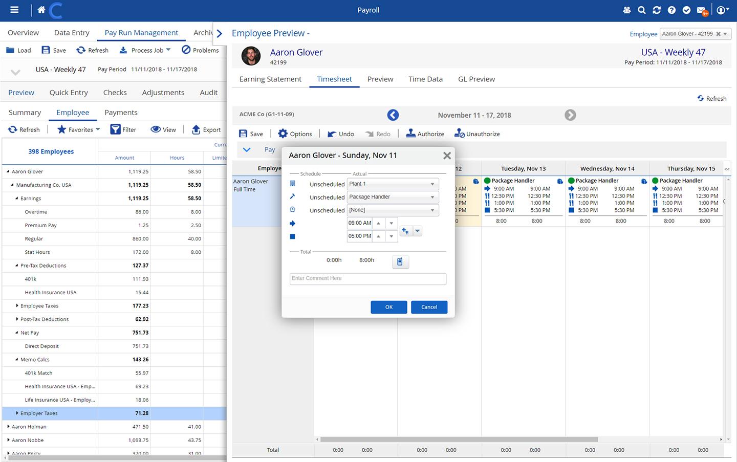The height and width of the screenshot is (462, 737).
Task: Open the search magnifier in top bar
Action: 642,10
